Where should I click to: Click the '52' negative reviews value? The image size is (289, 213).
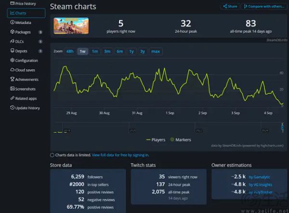[x=81, y=200]
